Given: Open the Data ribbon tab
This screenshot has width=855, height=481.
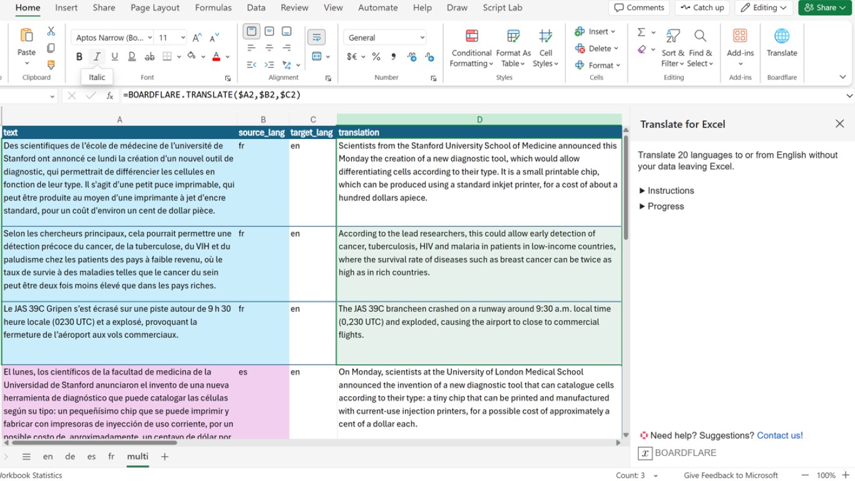Looking at the screenshot, I should (256, 8).
